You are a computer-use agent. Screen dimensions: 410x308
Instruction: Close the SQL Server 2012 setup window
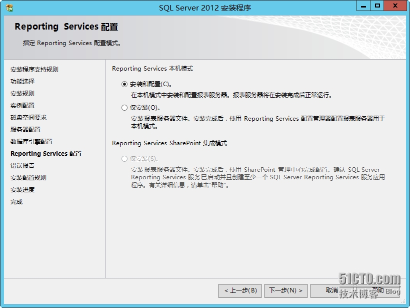pyautogui.click(x=395, y=6)
